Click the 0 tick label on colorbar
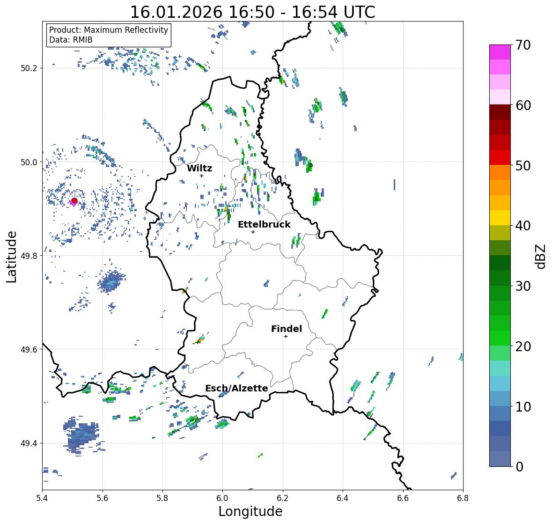This screenshot has height=523, width=552. [x=519, y=467]
